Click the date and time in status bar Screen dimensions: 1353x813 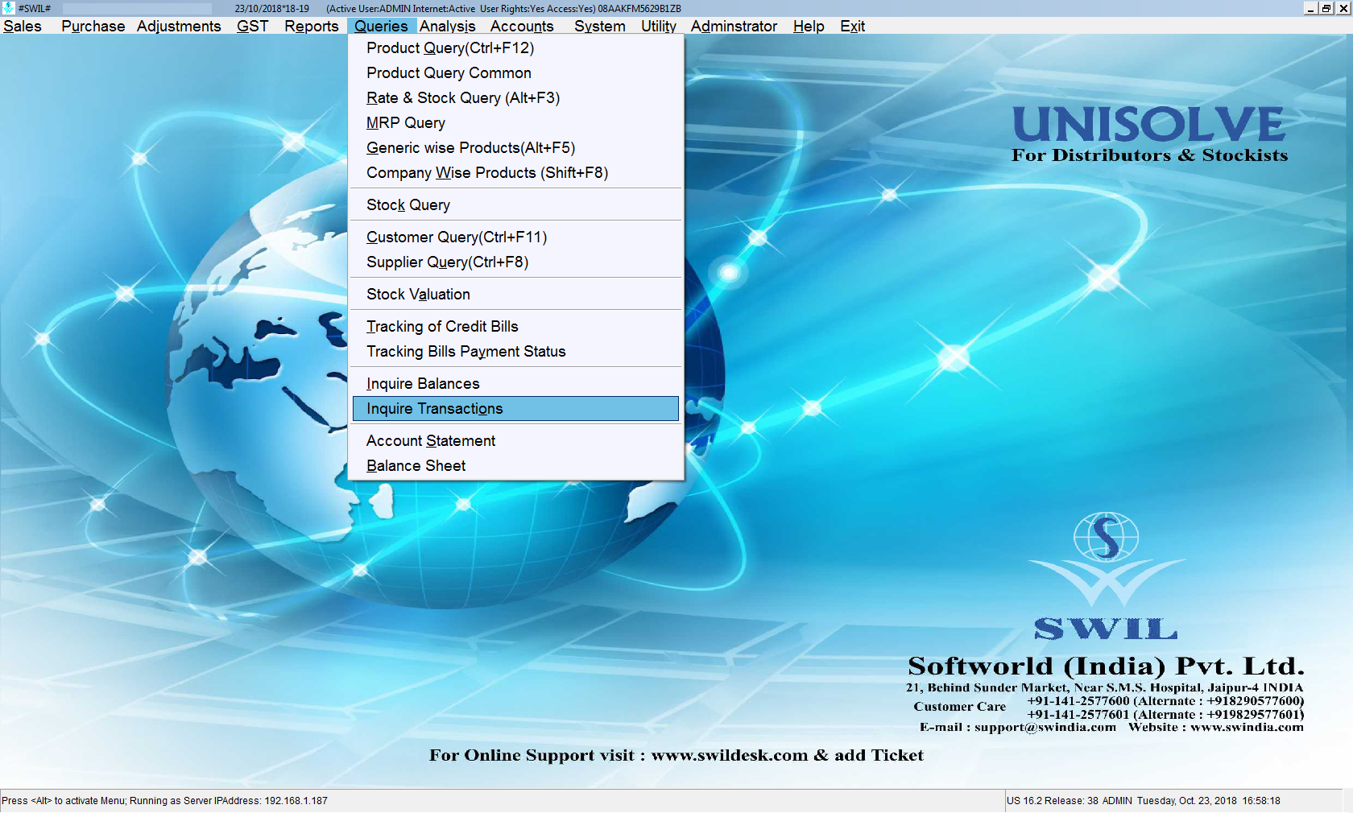coord(1209,801)
